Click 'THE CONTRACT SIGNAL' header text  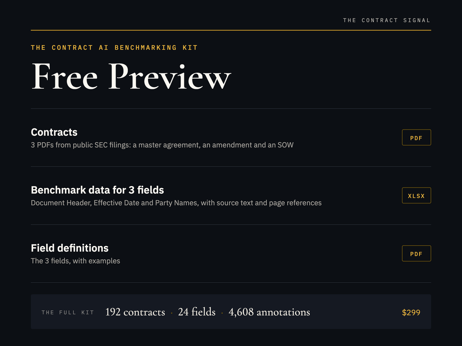[387, 20]
